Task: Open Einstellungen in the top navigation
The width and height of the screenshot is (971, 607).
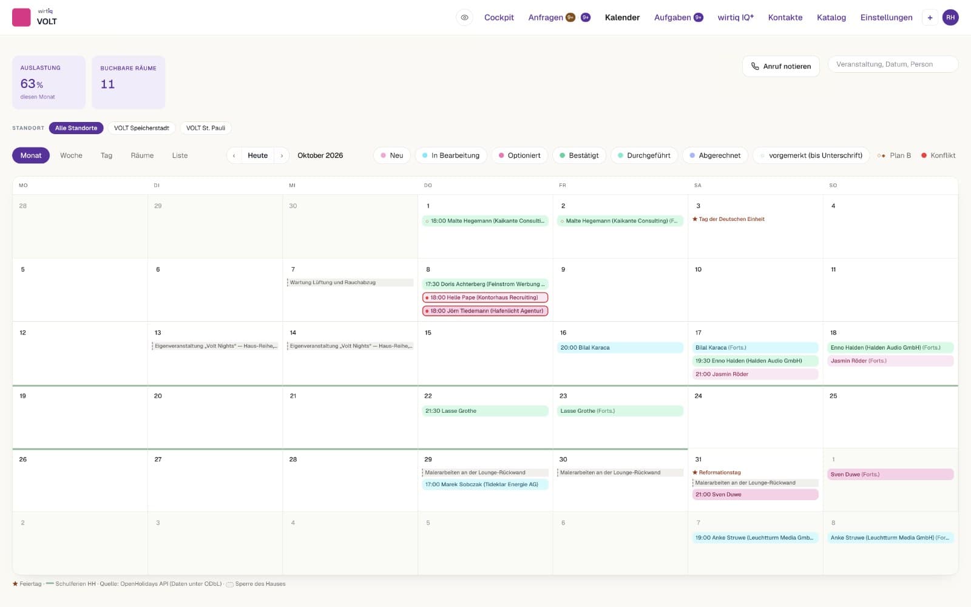Action: (x=886, y=18)
